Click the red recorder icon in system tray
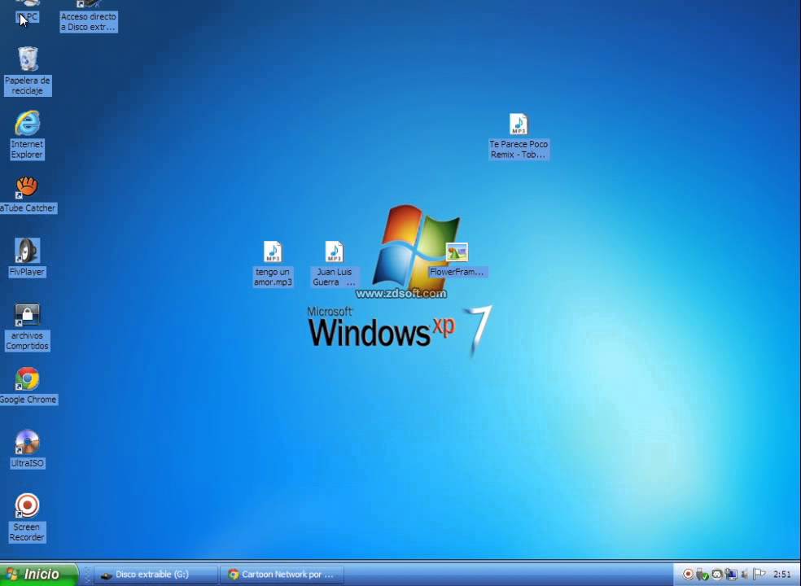801x586 pixels. pyautogui.click(x=688, y=575)
